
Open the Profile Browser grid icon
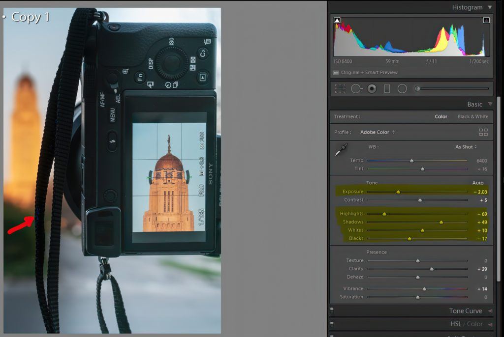click(x=483, y=132)
